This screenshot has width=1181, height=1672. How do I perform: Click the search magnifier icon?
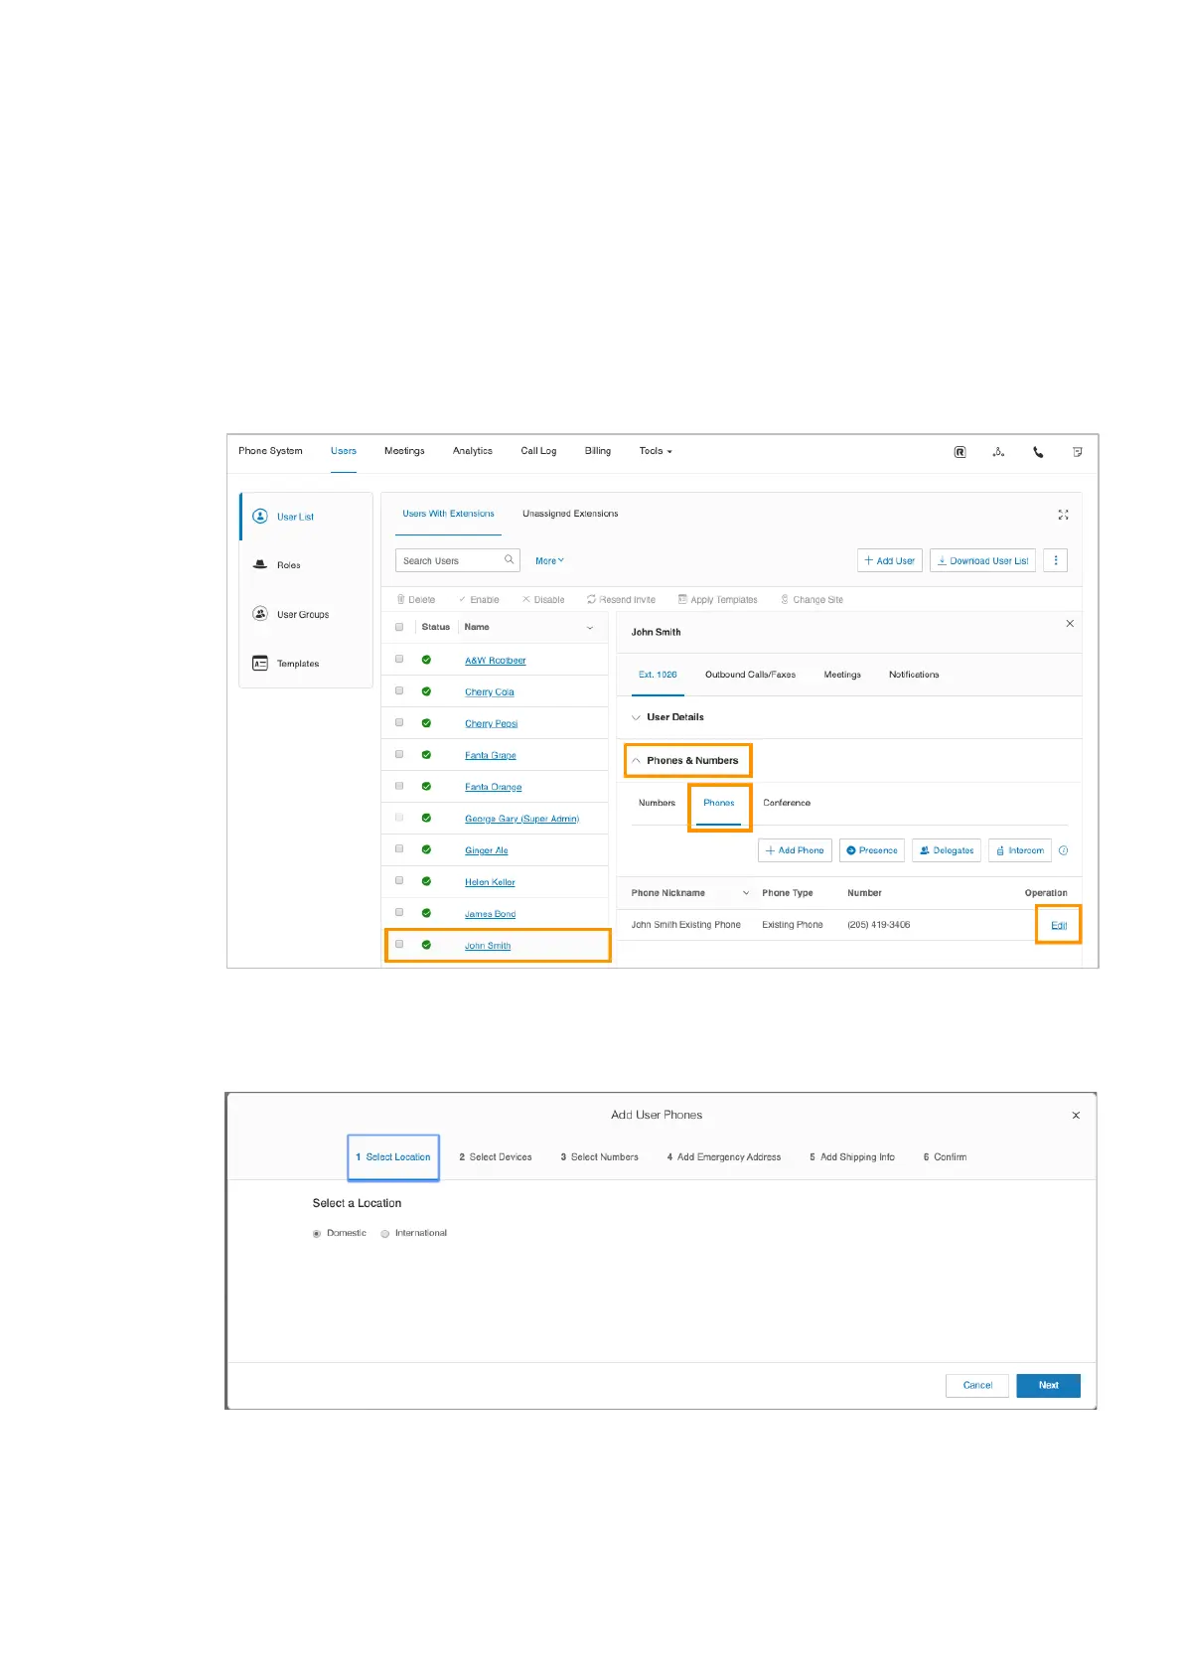(x=509, y=560)
